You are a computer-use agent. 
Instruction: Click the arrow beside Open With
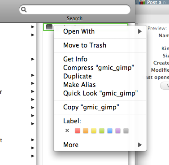140,31
